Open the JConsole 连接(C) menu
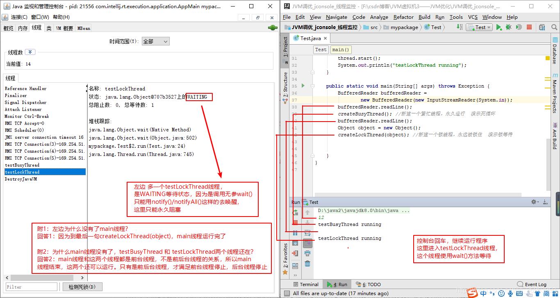 coord(19,17)
